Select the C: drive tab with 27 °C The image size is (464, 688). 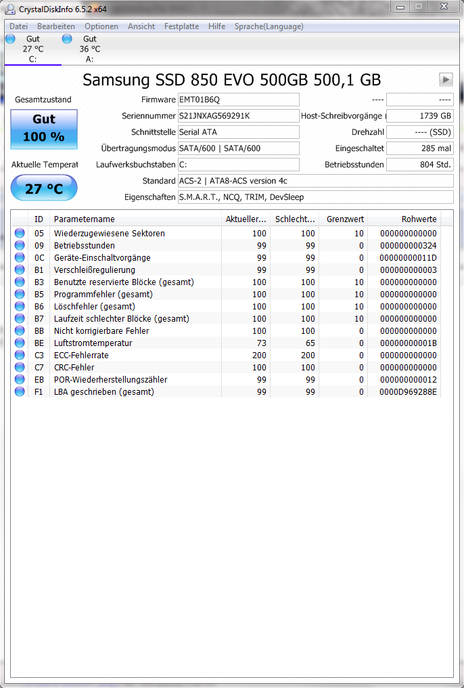click(33, 49)
